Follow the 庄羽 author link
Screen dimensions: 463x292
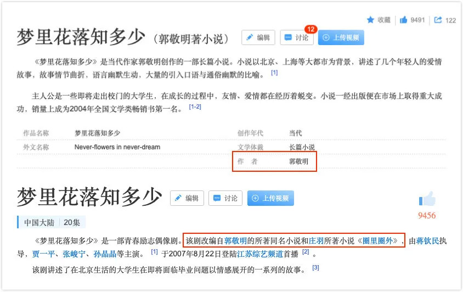click(316, 240)
